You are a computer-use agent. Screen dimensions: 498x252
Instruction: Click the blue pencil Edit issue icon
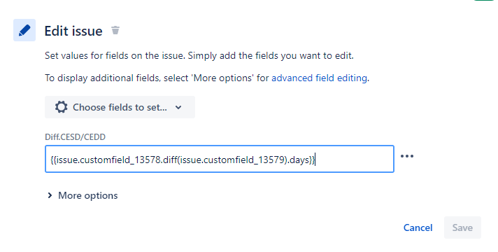(x=24, y=30)
